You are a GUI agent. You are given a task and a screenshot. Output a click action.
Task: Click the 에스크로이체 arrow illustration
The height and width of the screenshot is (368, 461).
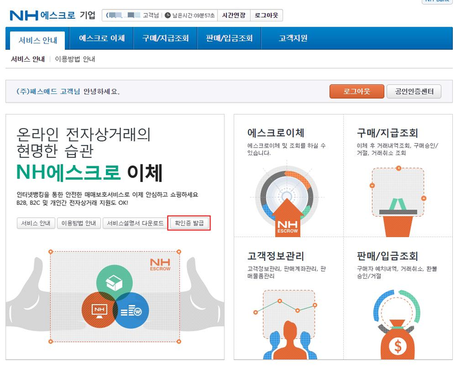[x=287, y=199]
